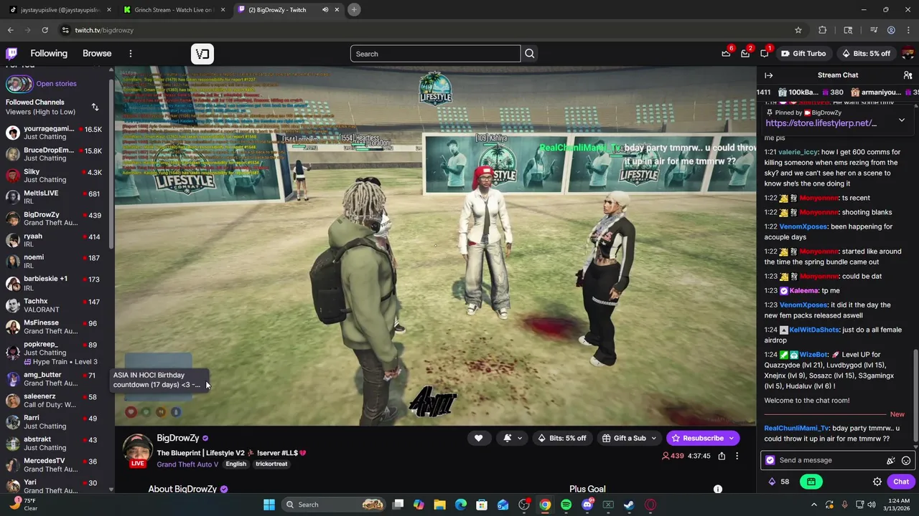Collapse the Stream Chat panel

click(769, 75)
